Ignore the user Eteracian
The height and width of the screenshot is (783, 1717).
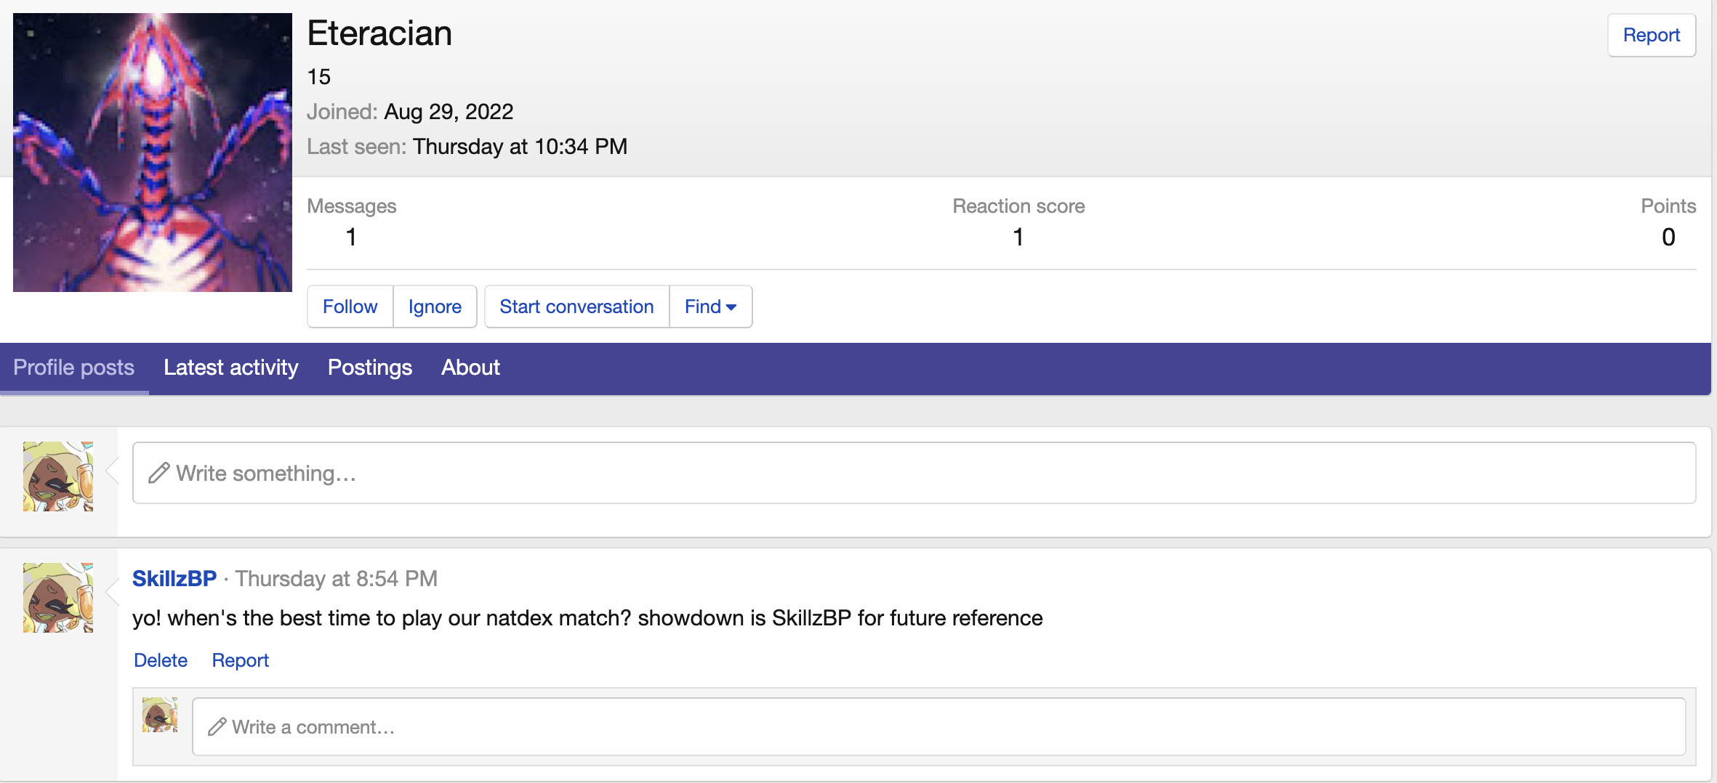pos(435,307)
